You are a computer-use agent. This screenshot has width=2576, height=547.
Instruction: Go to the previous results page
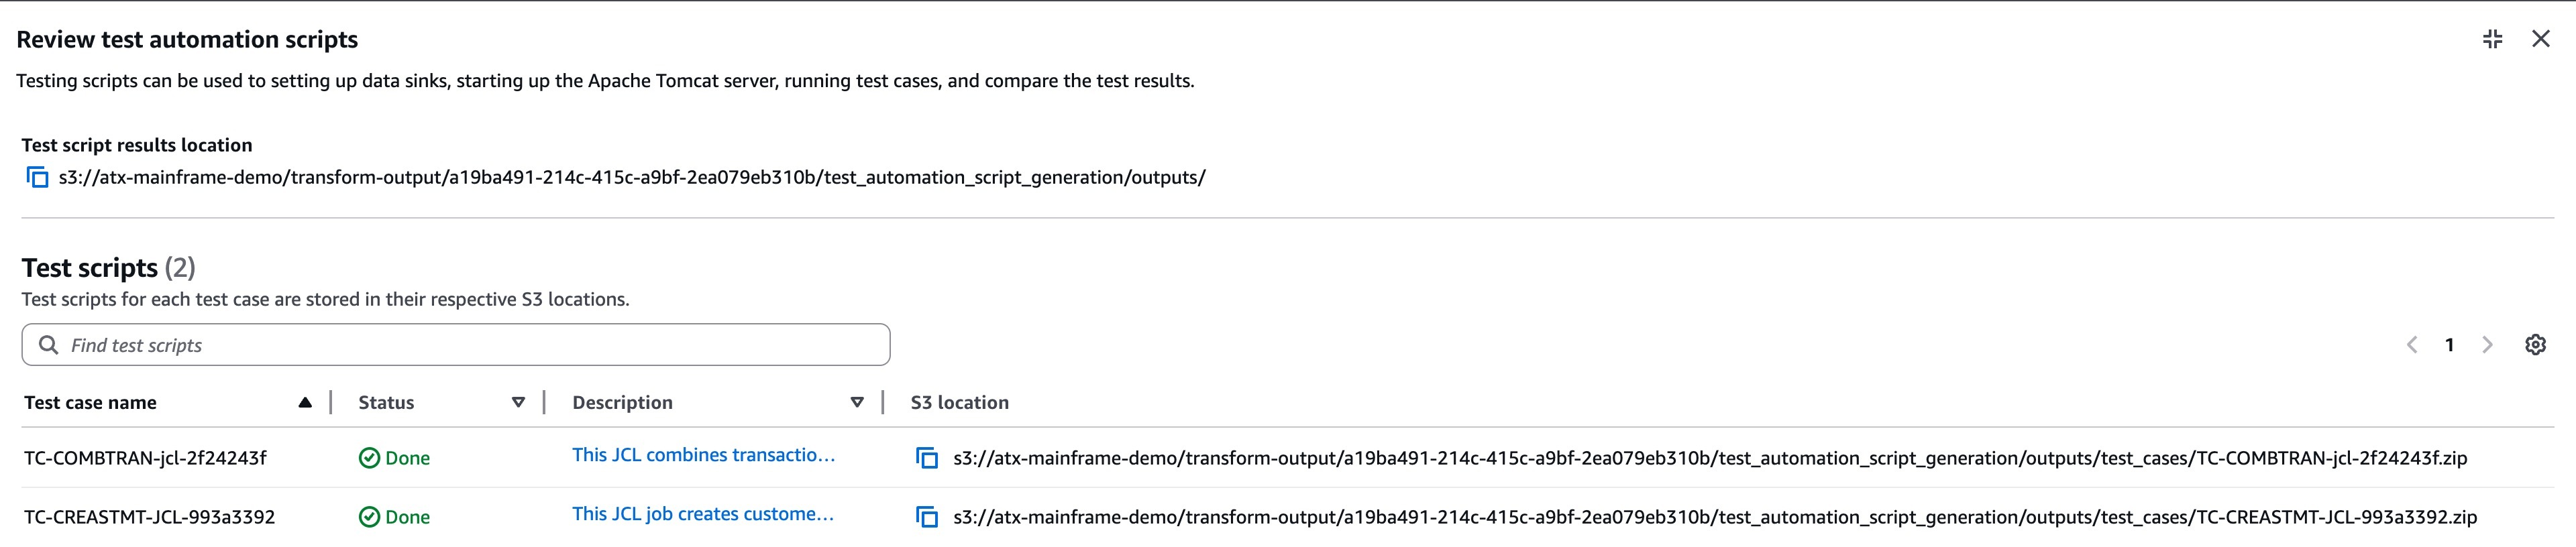(x=2414, y=344)
